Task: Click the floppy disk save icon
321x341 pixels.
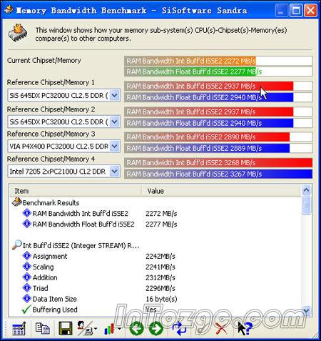Action: tap(65, 328)
